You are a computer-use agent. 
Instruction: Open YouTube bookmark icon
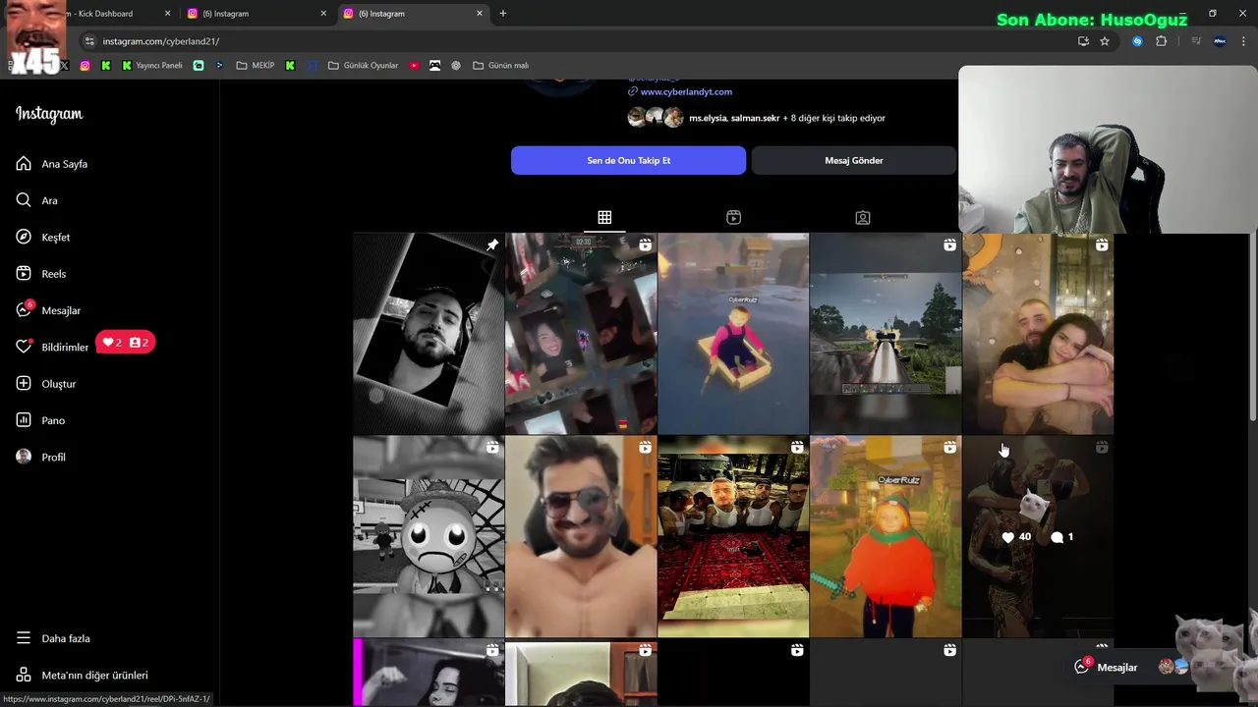tap(414, 66)
